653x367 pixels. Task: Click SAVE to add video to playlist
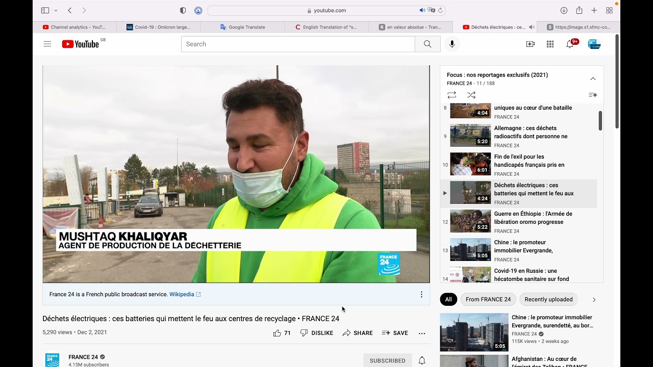click(395, 333)
